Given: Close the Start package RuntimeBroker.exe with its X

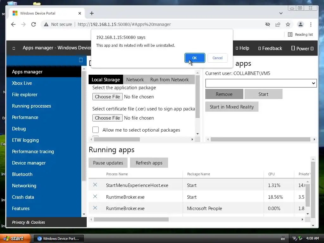Looking at the screenshot, I should 95,196.
